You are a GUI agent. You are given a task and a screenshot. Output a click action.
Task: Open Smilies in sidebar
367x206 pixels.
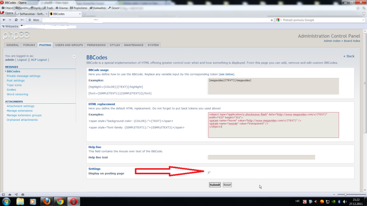(11, 90)
